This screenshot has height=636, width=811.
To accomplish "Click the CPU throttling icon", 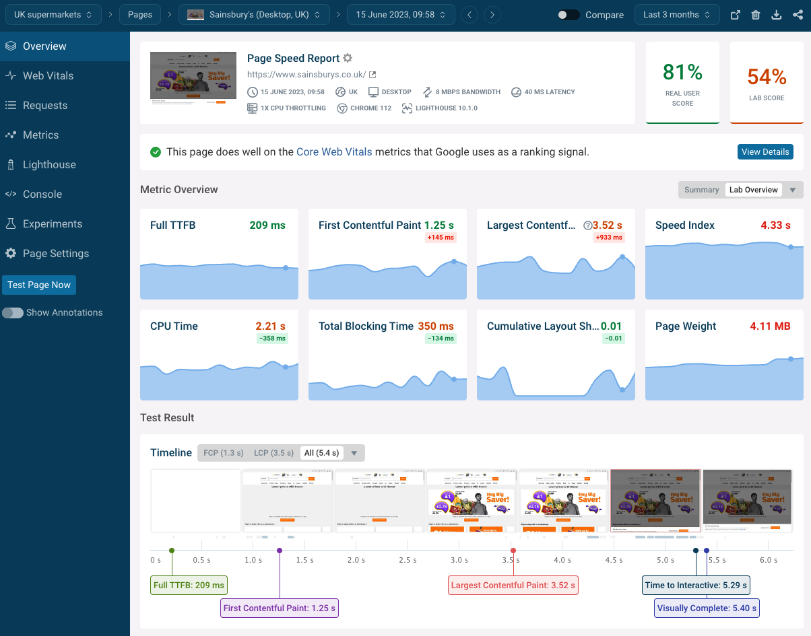I will click(253, 108).
